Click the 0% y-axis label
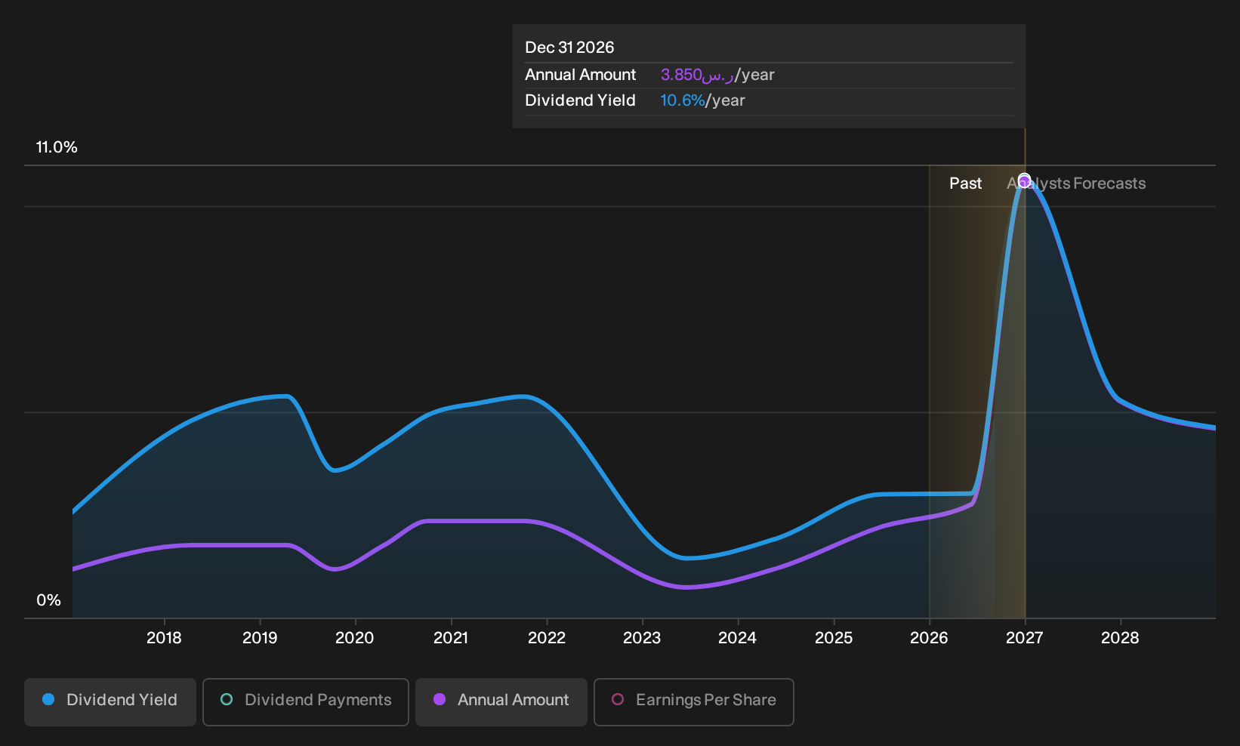Viewport: 1240px width, 746px height. coord(48,600)
